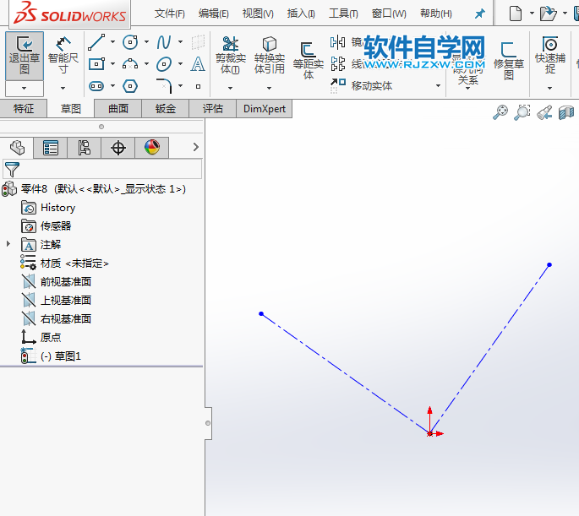This screenshot has height=516, width=579.
Task: Open the Line tool dropdown arrow
Action: point(112,42)
